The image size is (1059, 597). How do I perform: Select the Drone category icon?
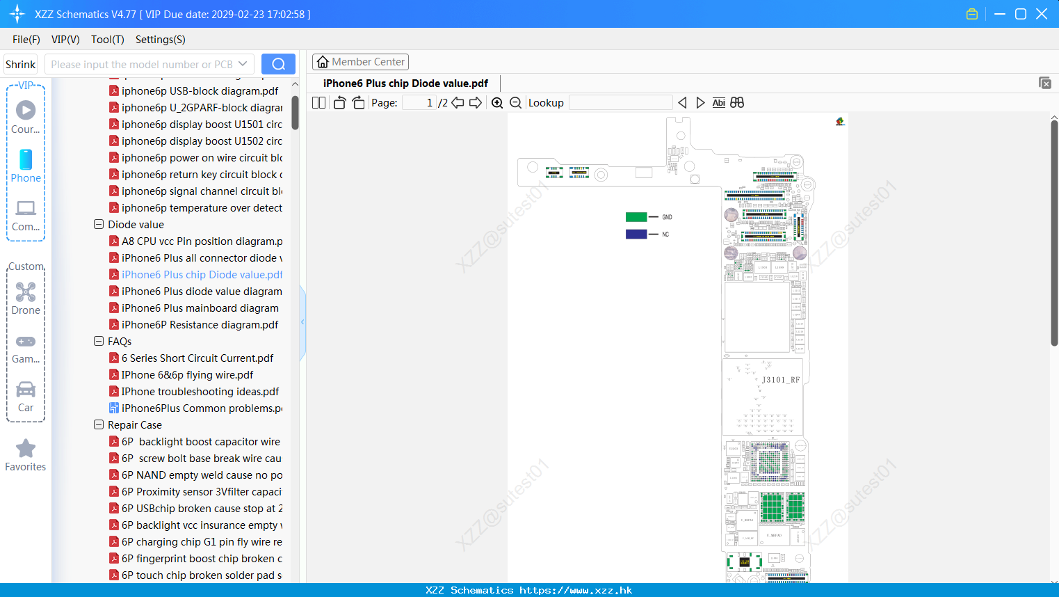[26, 298]
